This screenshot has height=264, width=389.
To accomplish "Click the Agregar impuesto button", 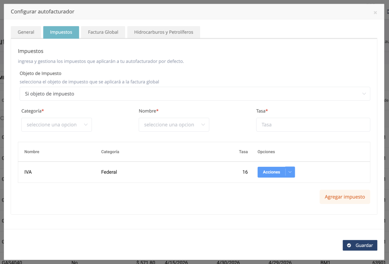I will pyautogui.click(x=345, y=197).
